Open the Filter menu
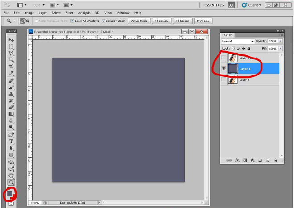 pos(69,13)
